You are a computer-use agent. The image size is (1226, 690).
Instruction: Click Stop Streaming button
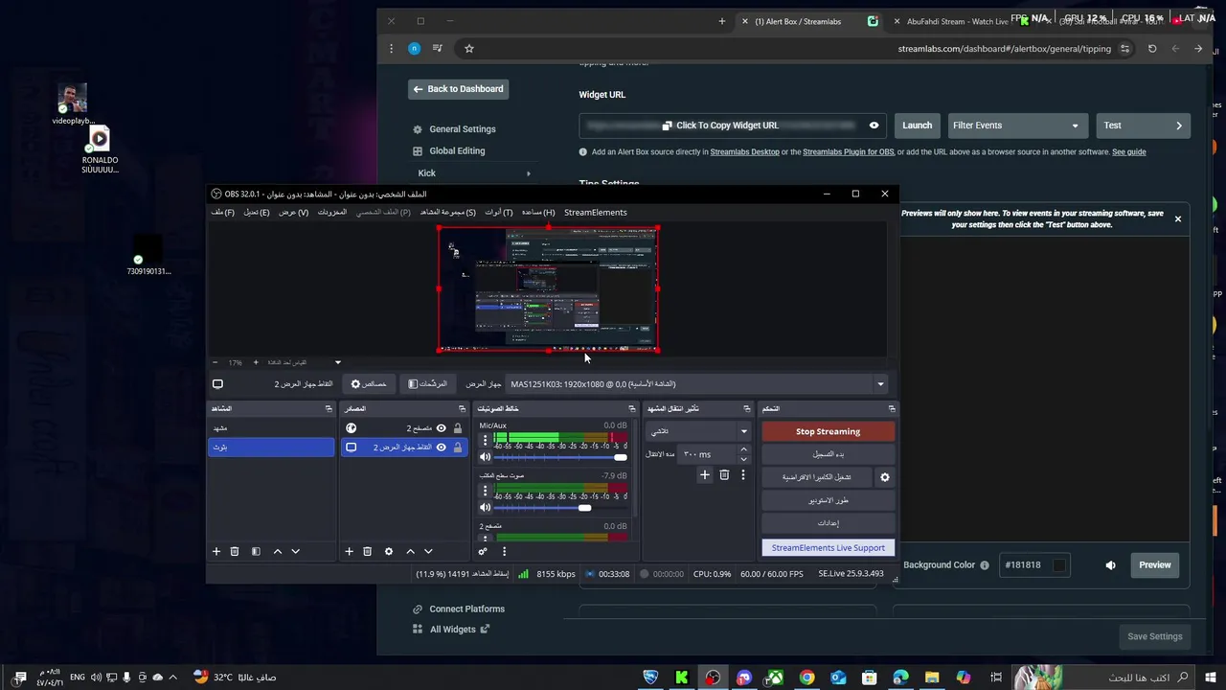829,432
